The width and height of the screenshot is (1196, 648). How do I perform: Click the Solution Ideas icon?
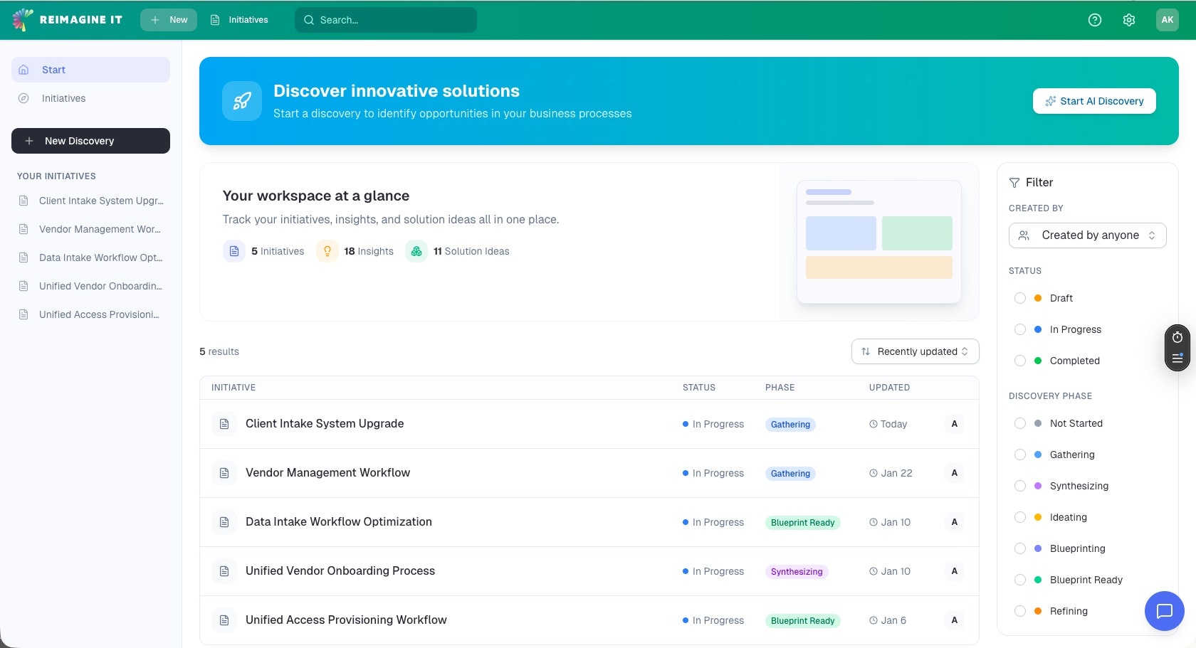(416, 251)
